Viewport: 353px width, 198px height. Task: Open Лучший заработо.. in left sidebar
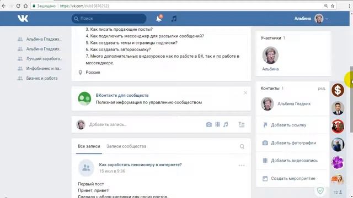pos(44,59)
